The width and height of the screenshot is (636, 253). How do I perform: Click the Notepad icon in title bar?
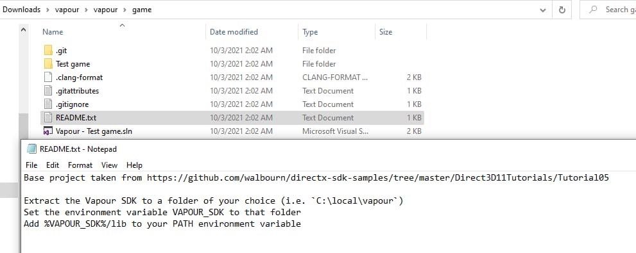(x=31, y=149)
